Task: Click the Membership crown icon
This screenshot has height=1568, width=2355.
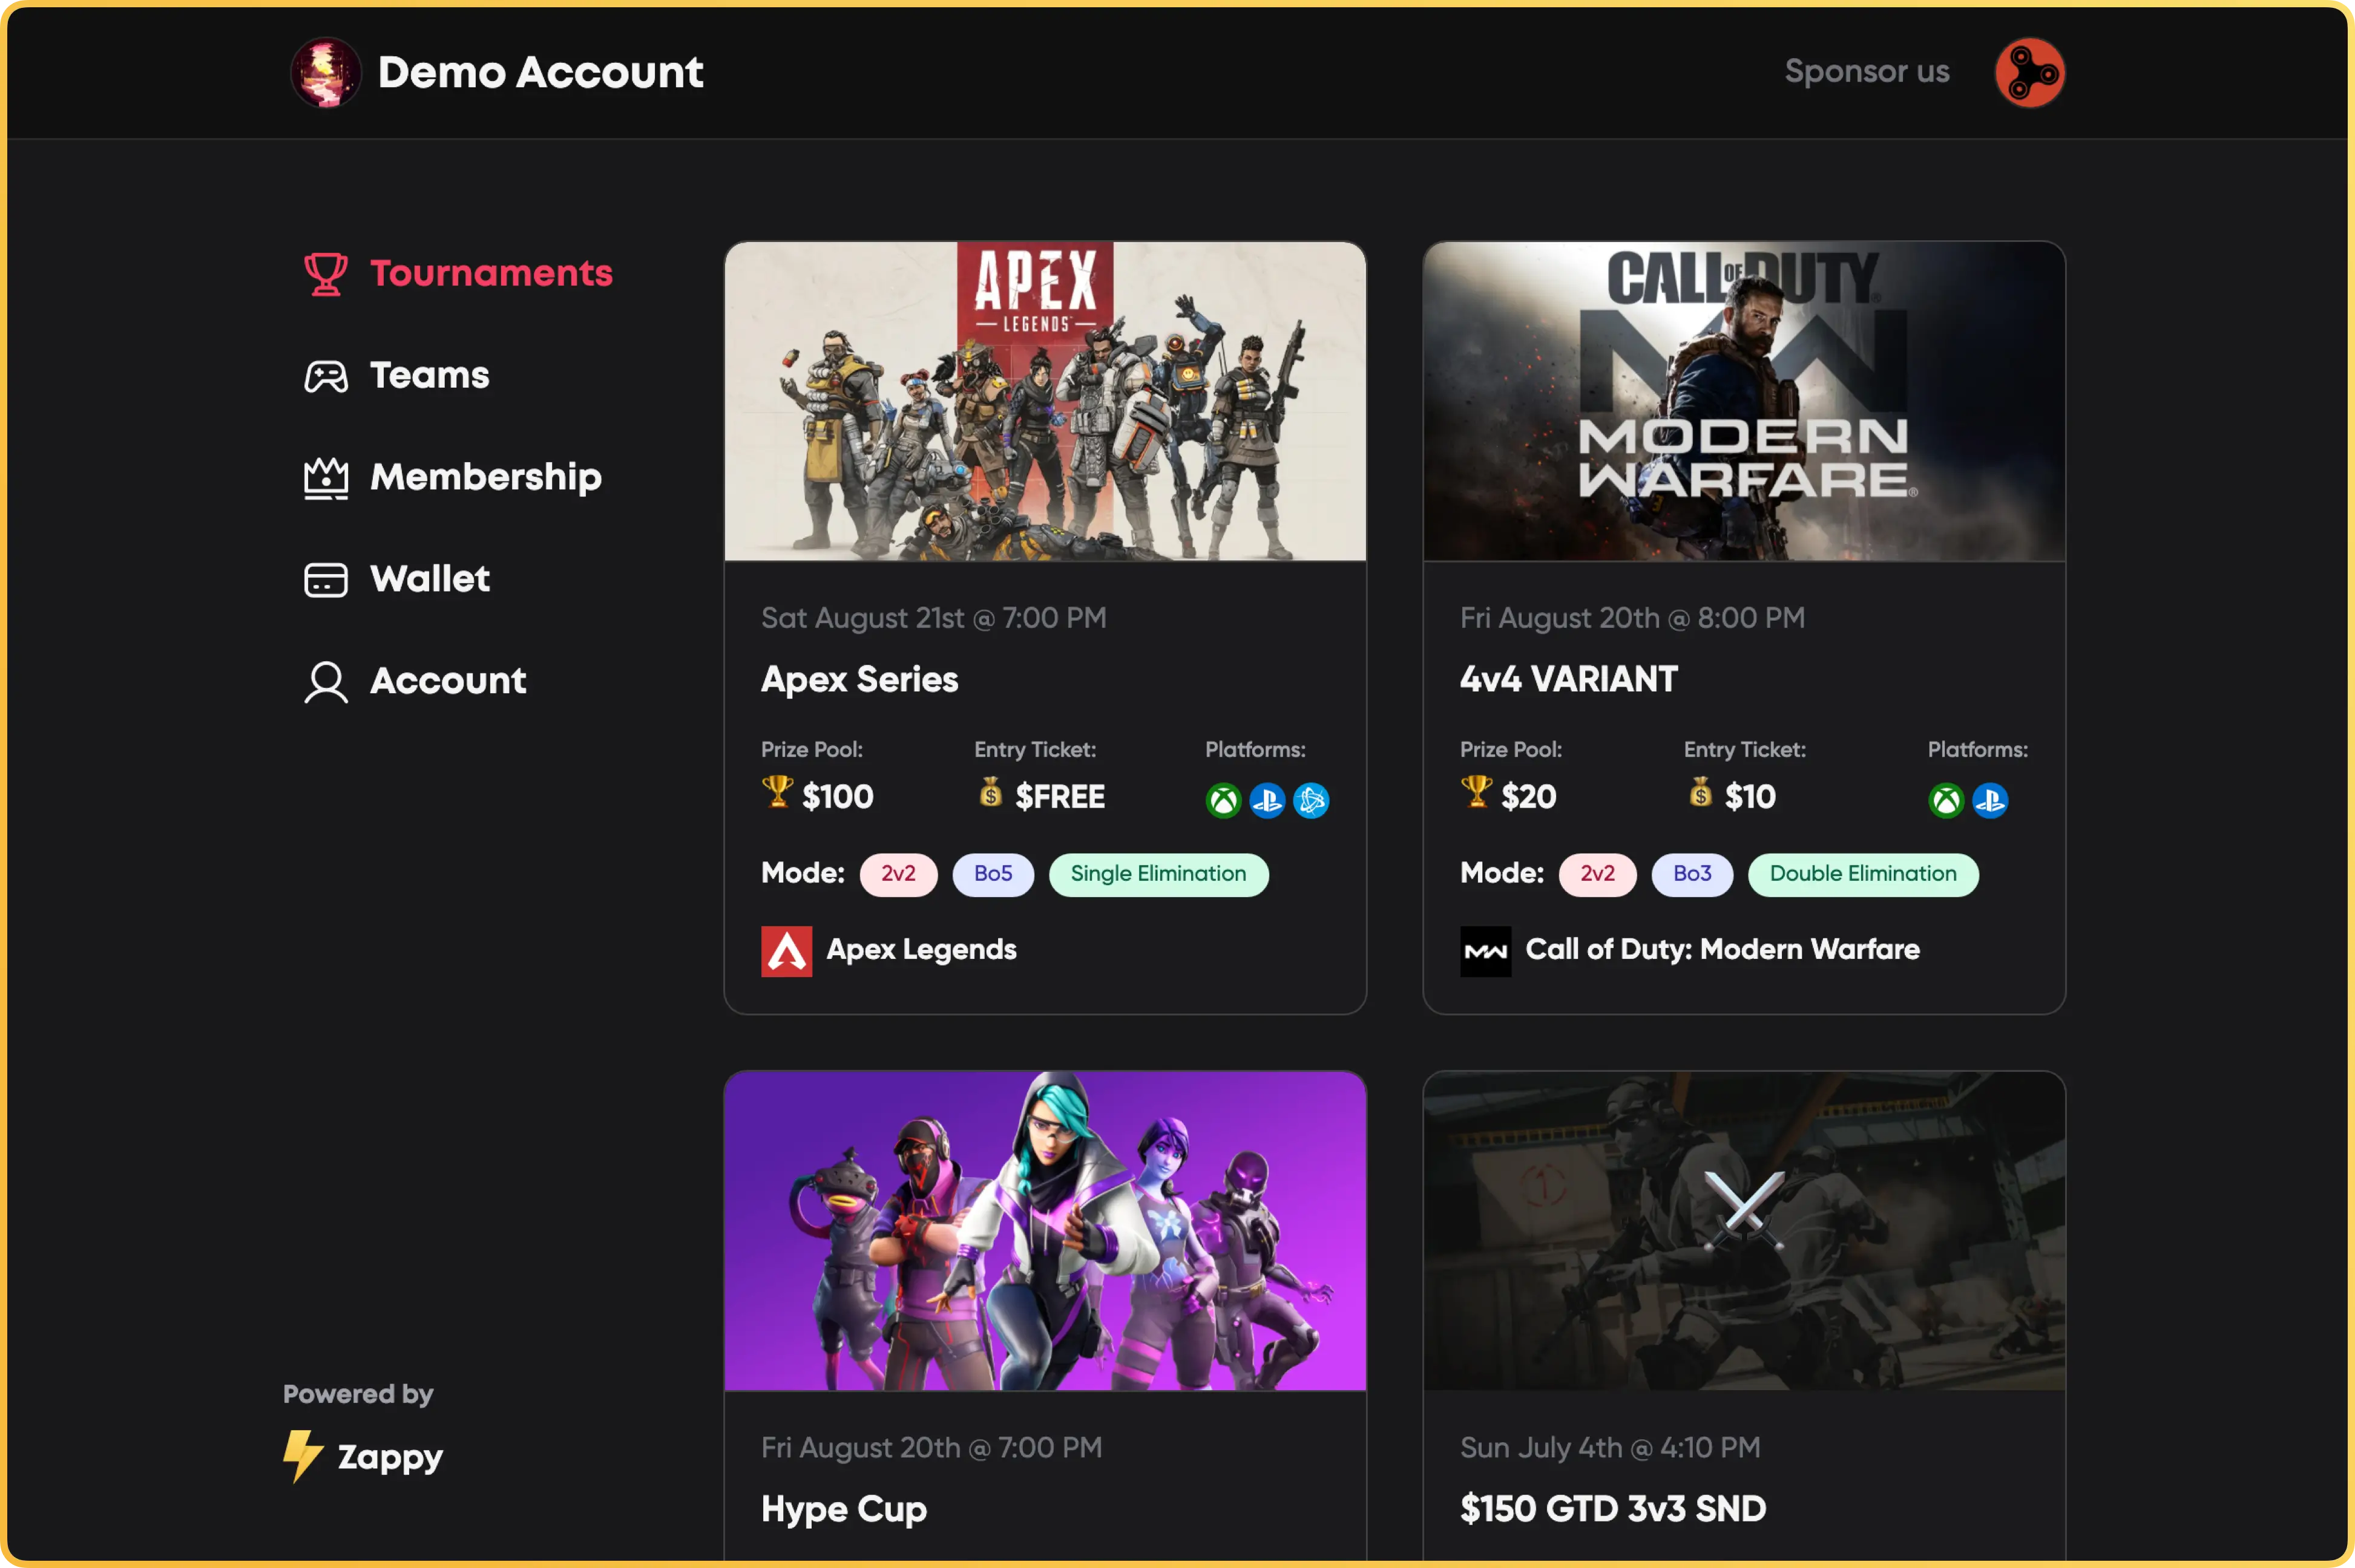Action: point(325,478)
